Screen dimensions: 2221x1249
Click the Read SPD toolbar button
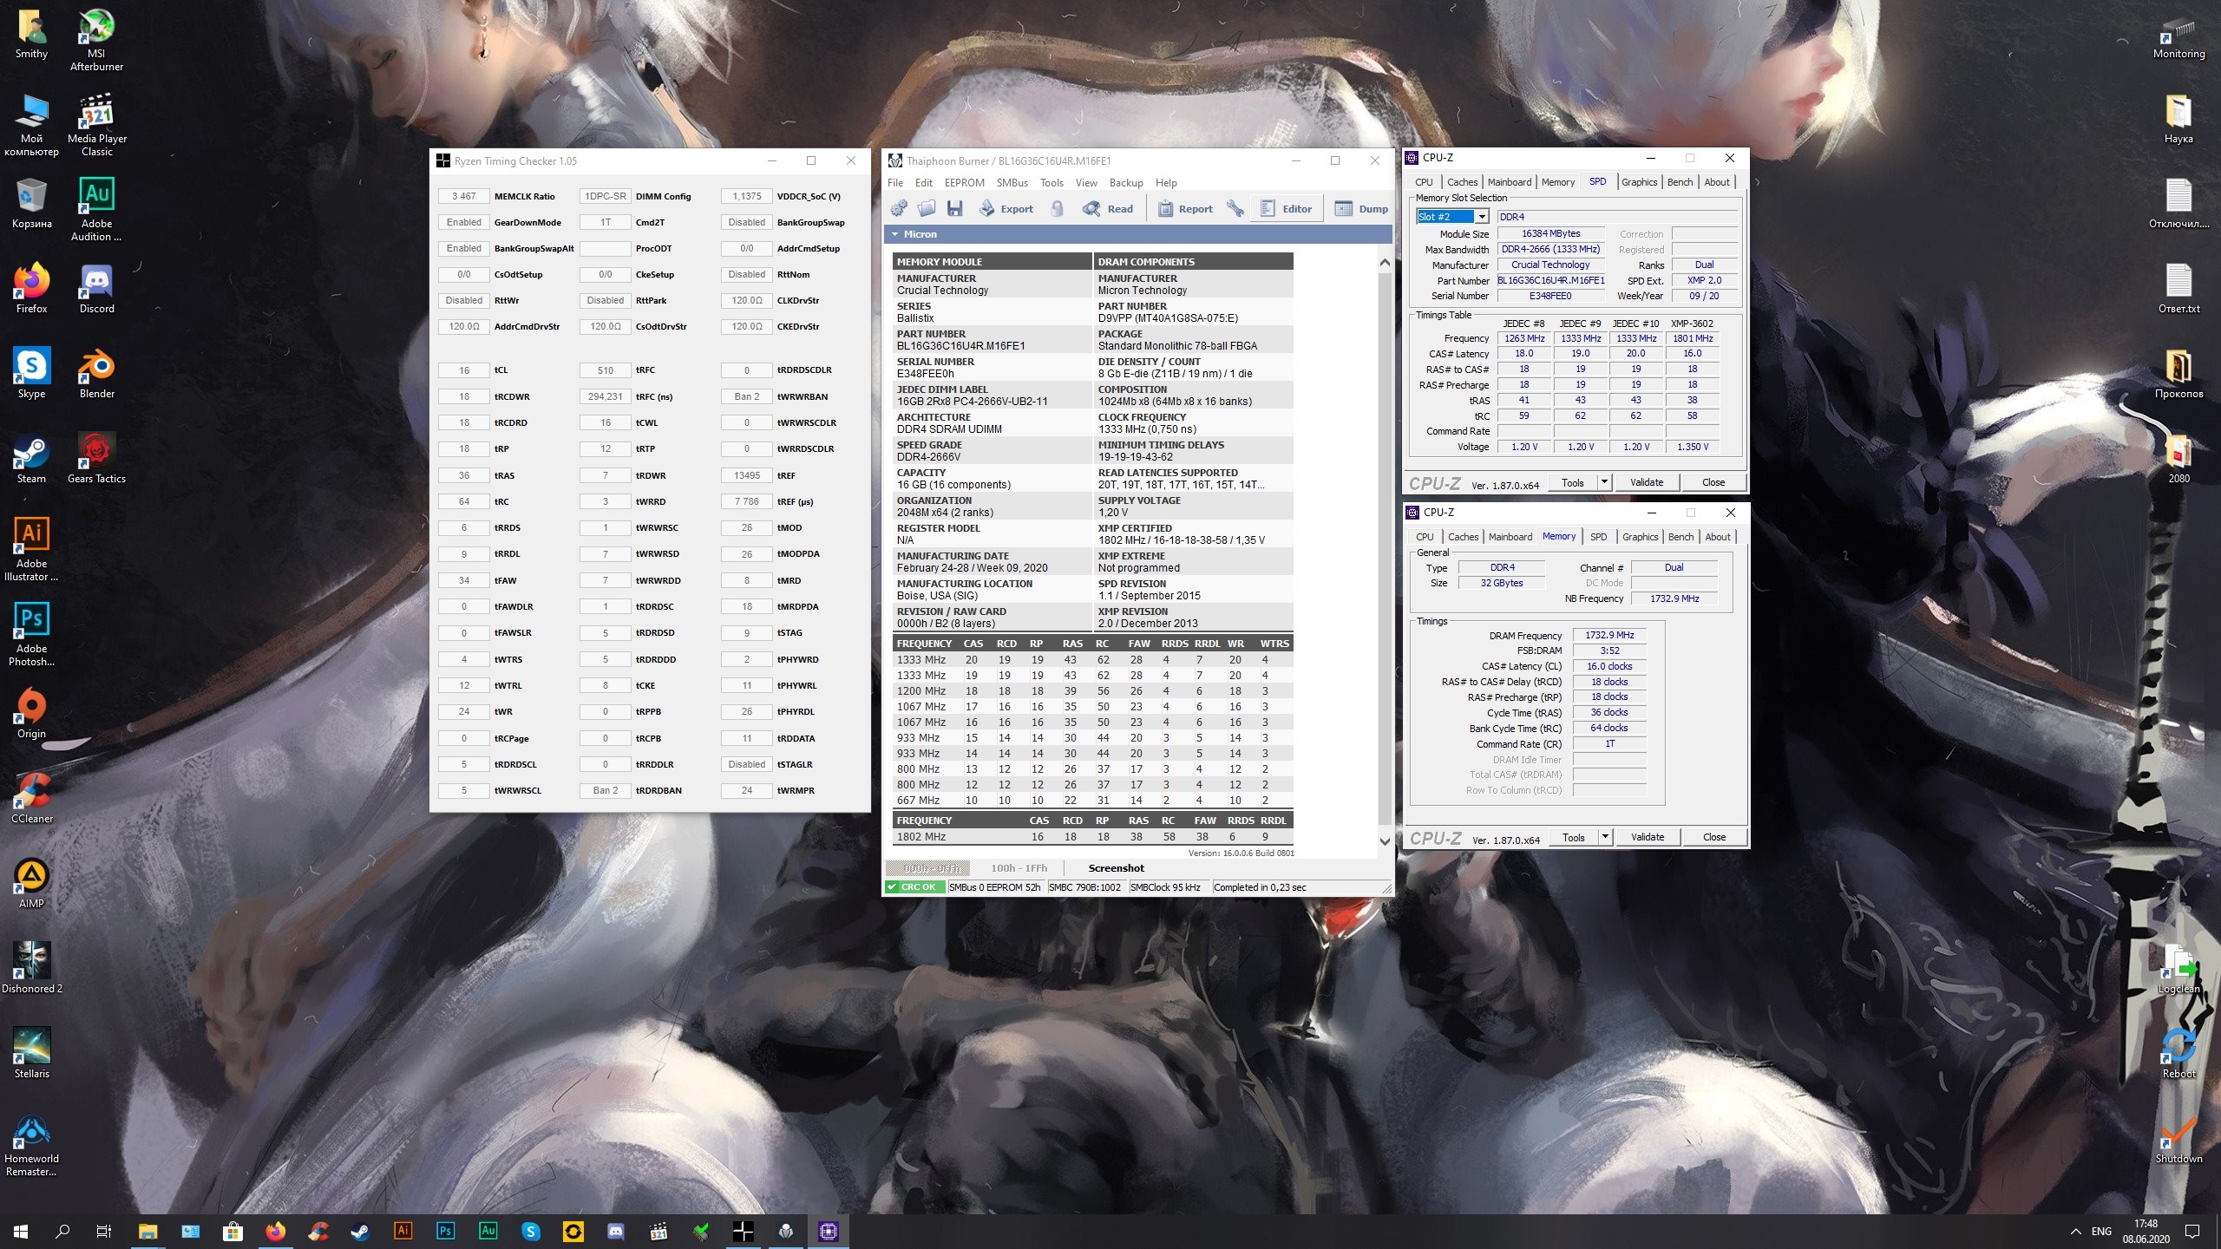(1109, 208)
